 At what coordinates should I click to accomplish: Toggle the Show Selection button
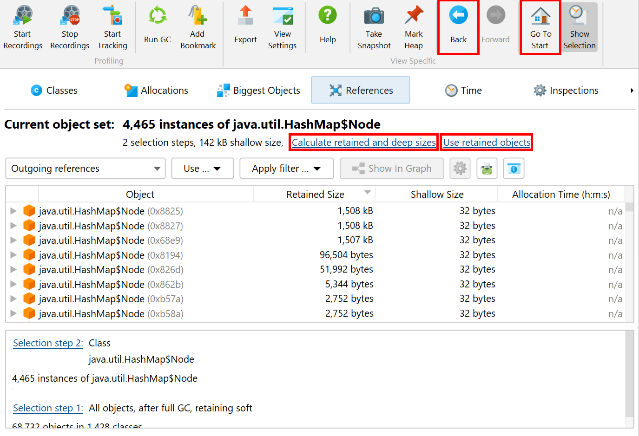click(580, 27)
